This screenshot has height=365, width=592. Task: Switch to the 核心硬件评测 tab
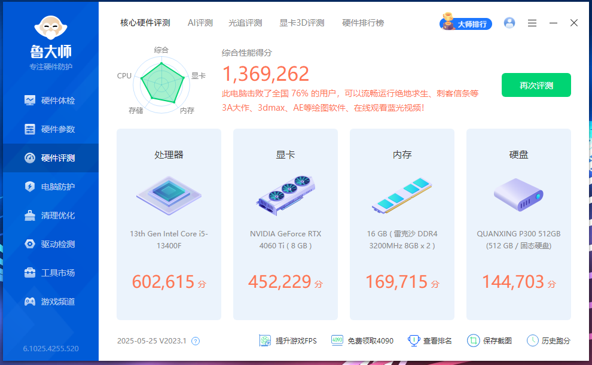145,23
